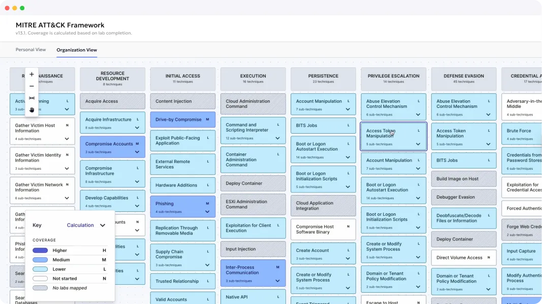
Task: Expand Compromise Infrastructure sub-techniques
Action: [x=137, y=182]
